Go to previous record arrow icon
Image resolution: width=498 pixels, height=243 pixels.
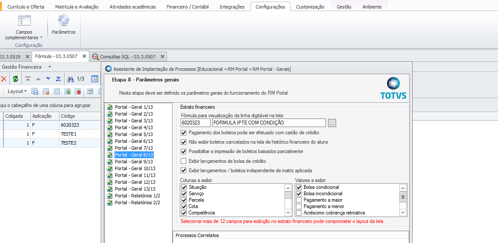(x=38, y=78)
